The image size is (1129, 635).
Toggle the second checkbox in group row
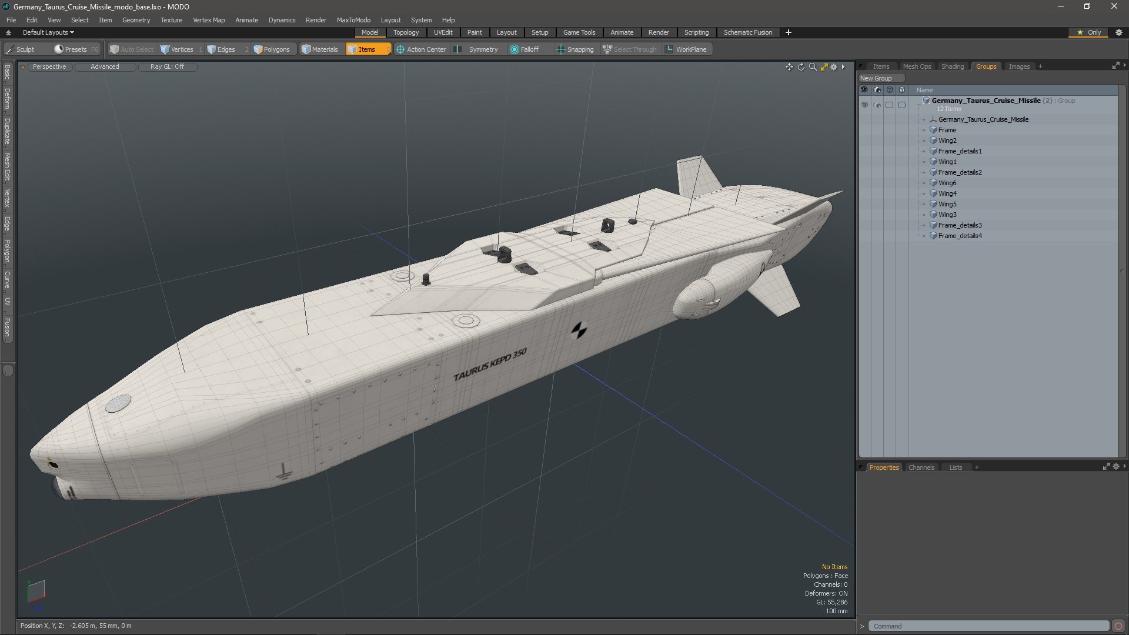pos(901,105)
